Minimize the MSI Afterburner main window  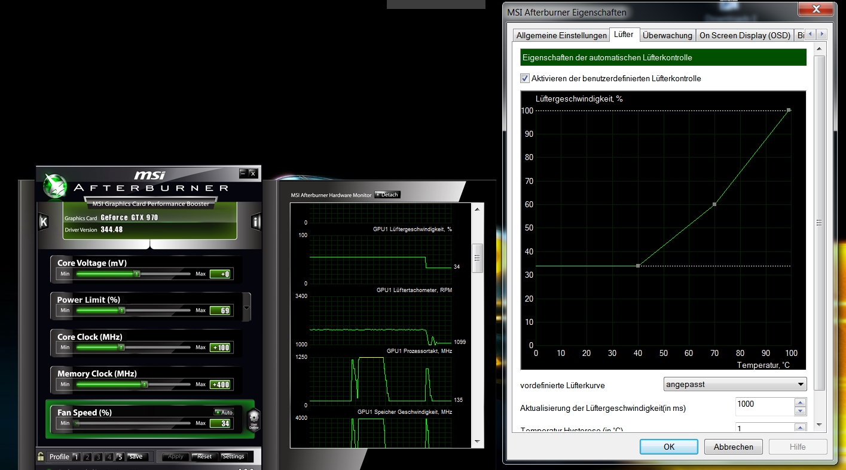point(243,173)
